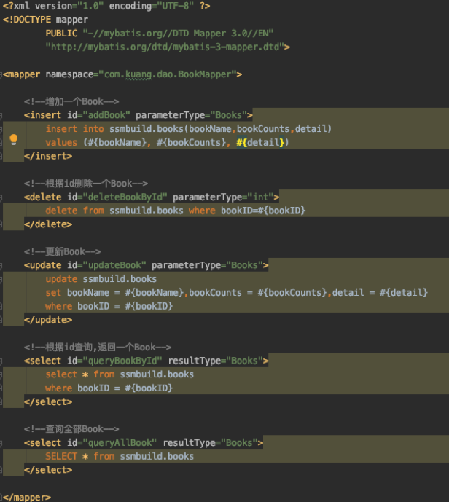Click resultType attribute in the queryBookById tag

(x=194, y=361)
